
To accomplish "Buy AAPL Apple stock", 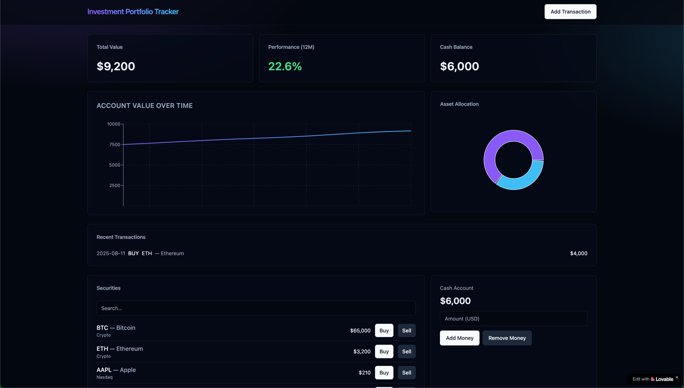I will 384,373.
